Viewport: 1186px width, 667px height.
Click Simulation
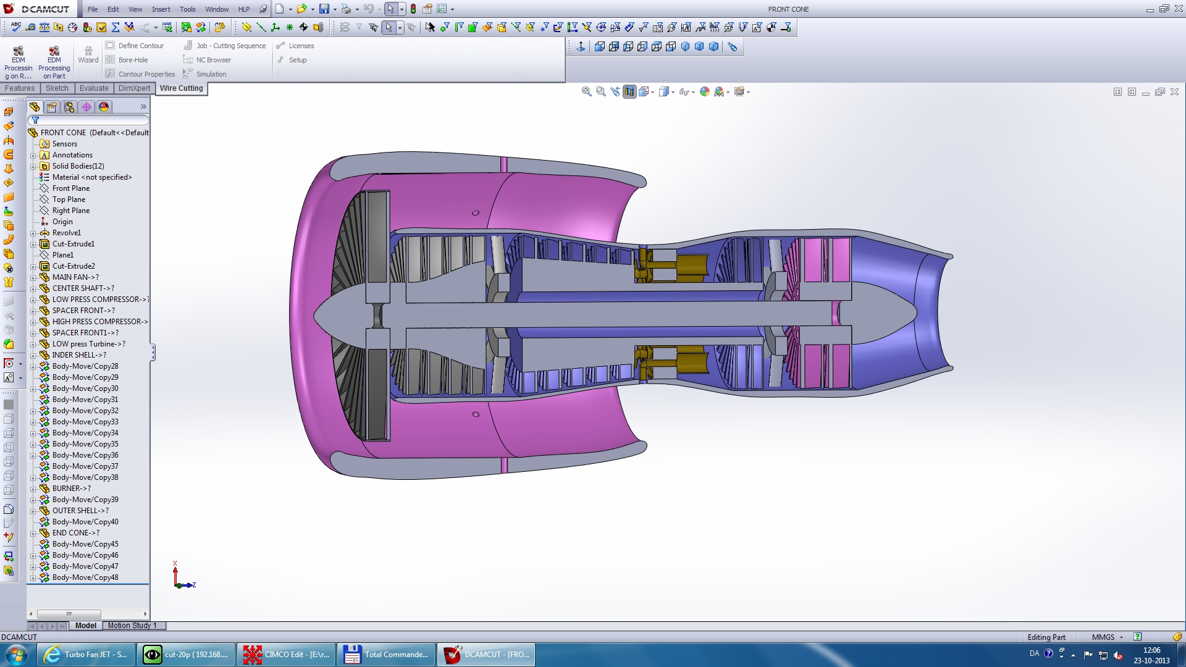tap(204, 74)
